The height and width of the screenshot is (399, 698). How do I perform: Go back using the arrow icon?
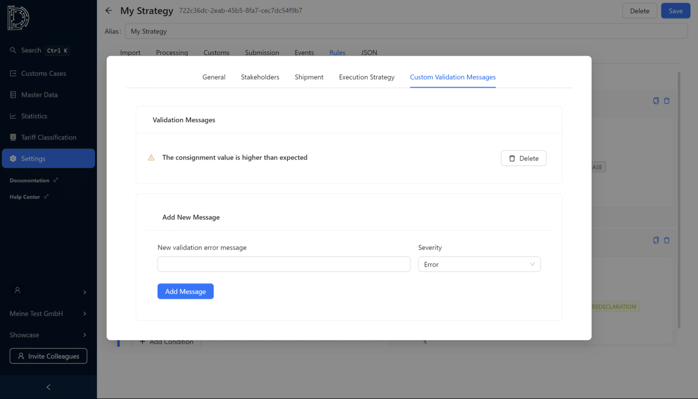109,11
